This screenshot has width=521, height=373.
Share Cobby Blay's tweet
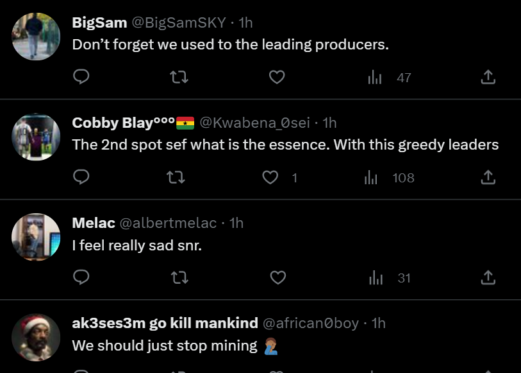coord(488,178)
